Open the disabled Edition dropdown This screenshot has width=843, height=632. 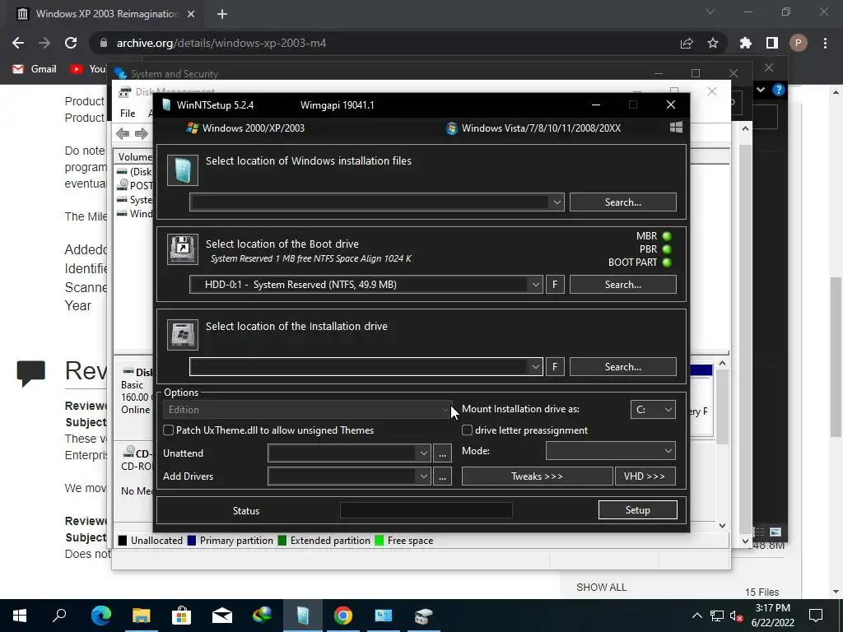click(x=307, y=410)
